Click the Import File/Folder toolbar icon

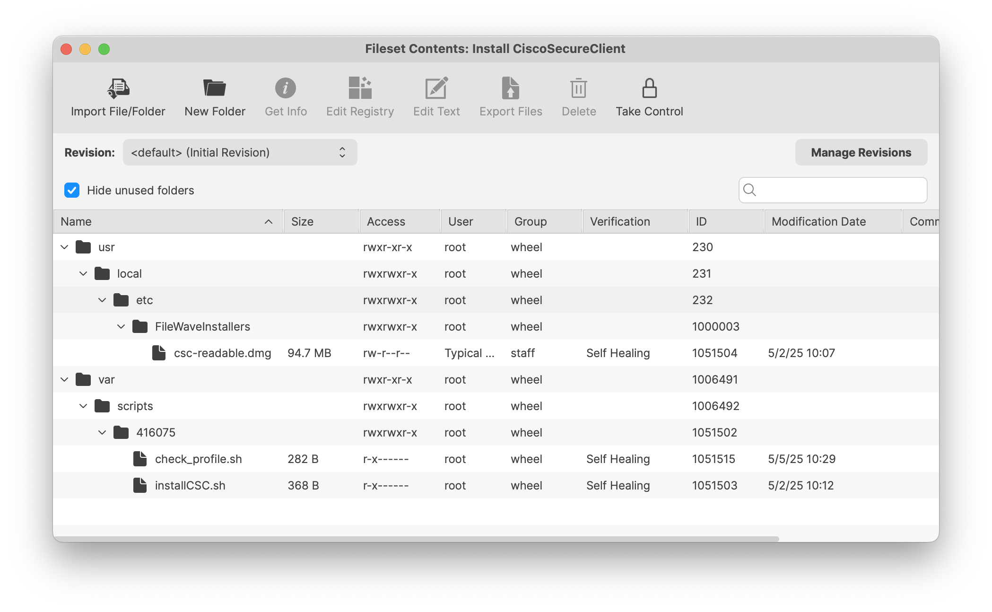(x=118, y=88)
